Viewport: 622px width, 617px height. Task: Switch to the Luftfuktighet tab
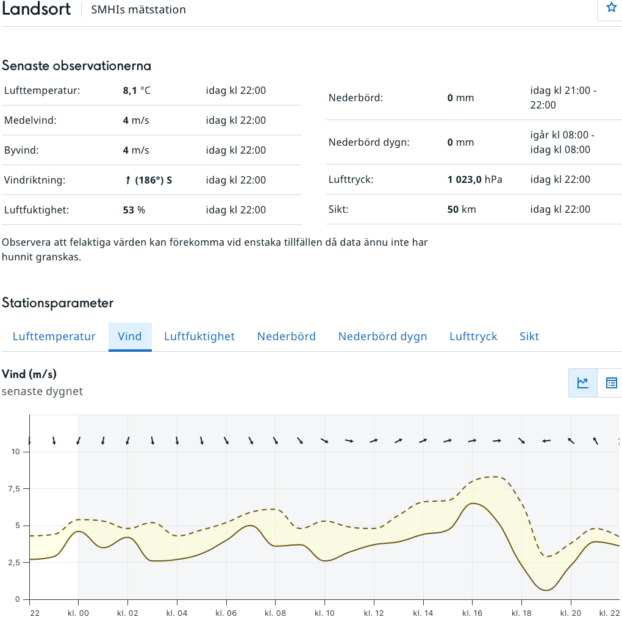[199, 337]
